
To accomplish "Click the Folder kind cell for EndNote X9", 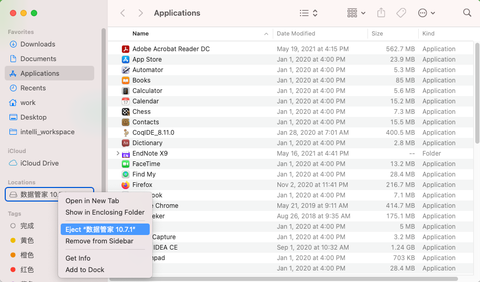I will coord(432,154).
